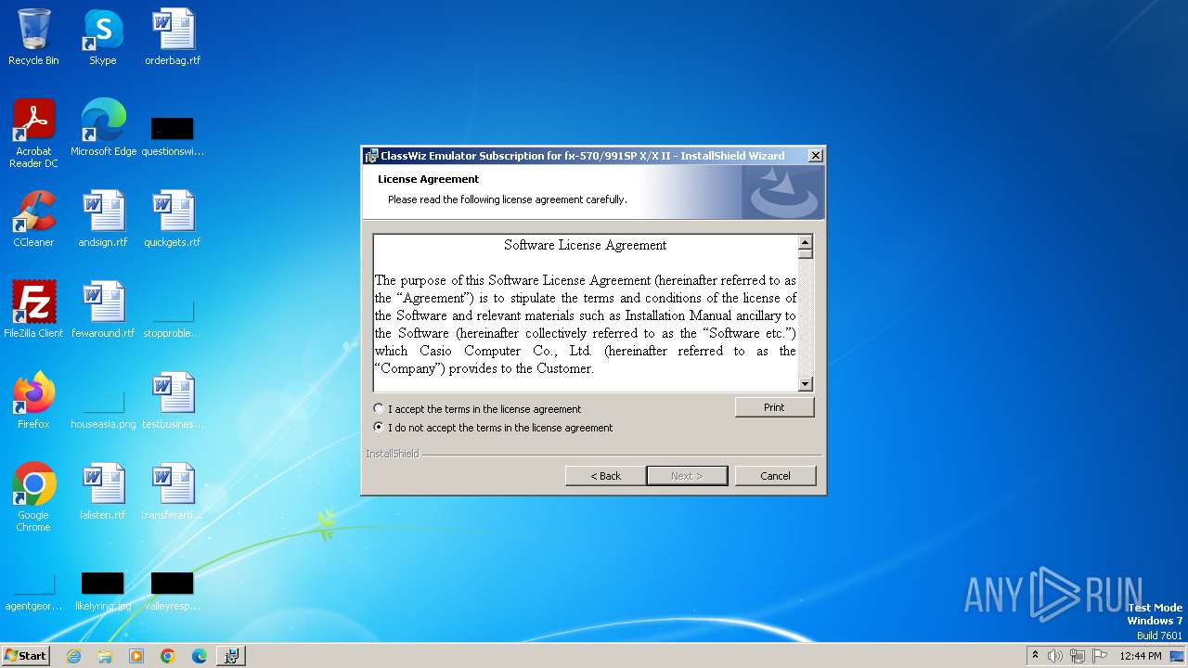Open Windows Media Player taskbar icon
Screen dimensions: 1188x668
click(x=136, y=656)
